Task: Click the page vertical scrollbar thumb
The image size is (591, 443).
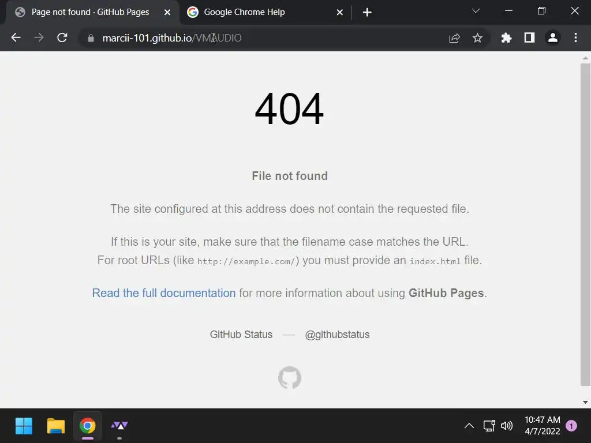Action: pos(585,224)
